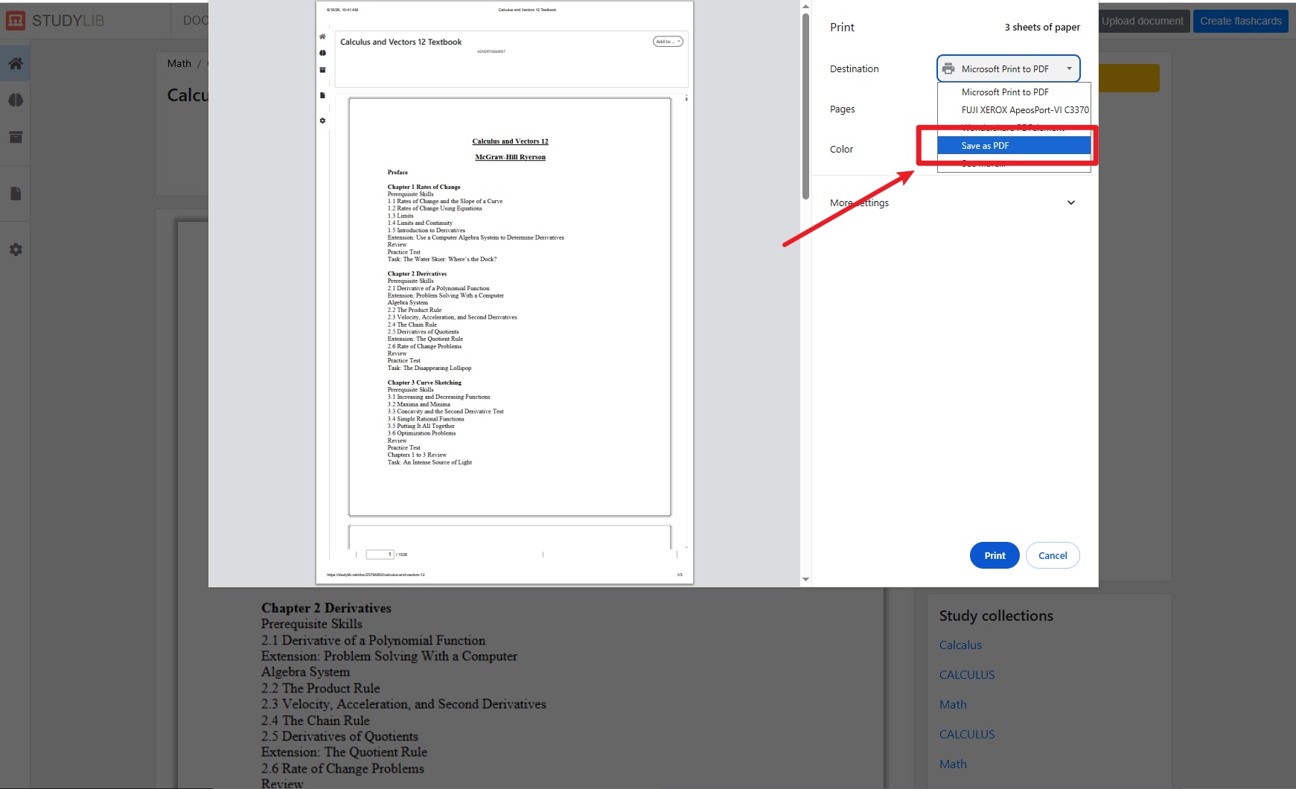Expand More settings chevron
1296x789 pixels.
coord(1070,202)
